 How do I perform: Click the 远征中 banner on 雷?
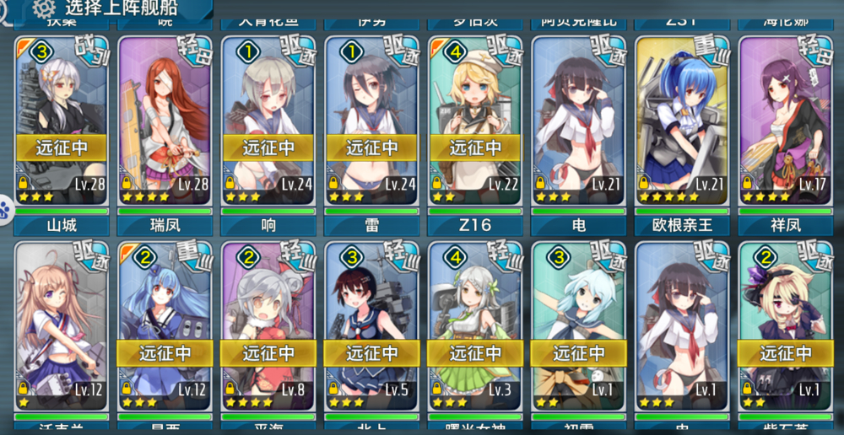(371, 148)
